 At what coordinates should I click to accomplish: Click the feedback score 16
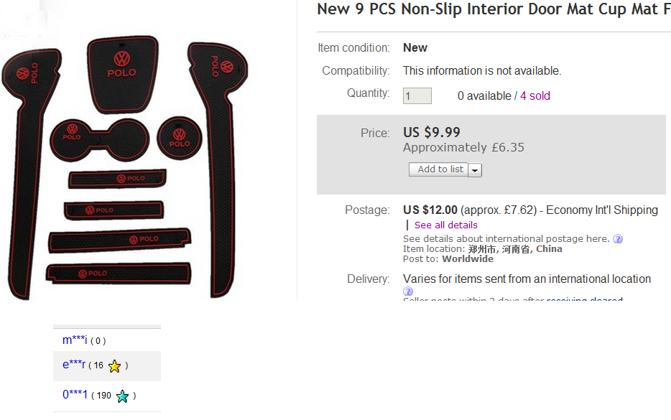click(98, 366)
